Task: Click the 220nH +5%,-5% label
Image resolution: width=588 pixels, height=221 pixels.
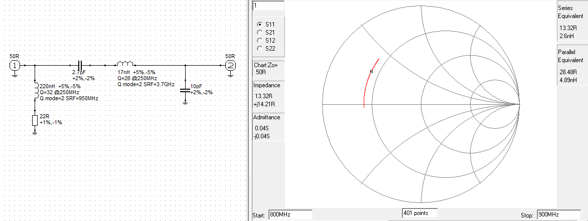Action: point(60,86)
